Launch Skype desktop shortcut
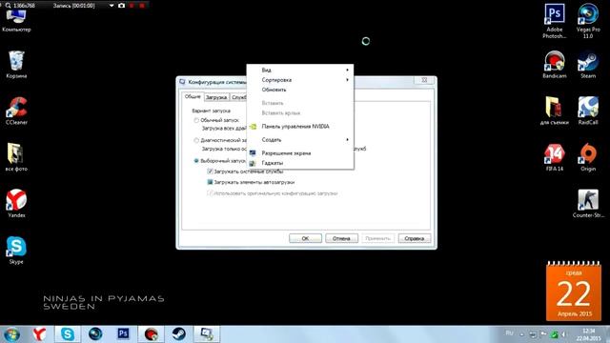 pos(16,250)
